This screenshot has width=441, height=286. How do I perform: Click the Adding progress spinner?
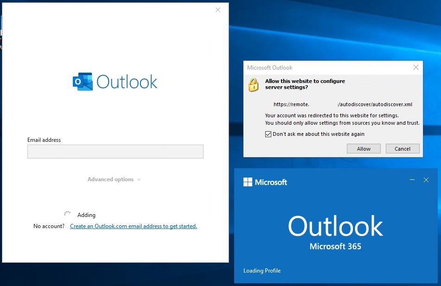[67, 213]
